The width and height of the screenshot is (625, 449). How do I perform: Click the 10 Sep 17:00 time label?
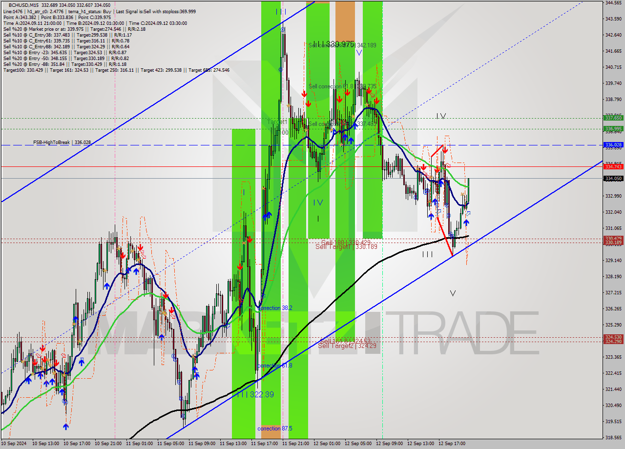[76, 444]
